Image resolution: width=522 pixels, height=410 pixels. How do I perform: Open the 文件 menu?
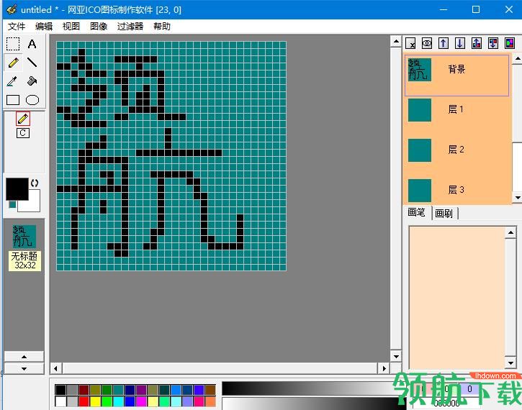click(x=17, y=27)
